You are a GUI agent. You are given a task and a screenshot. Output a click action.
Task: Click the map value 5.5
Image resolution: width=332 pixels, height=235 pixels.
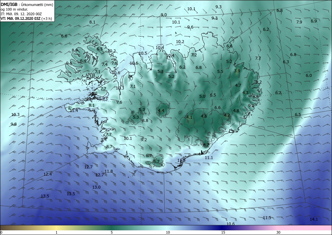(x=220, y=72)
